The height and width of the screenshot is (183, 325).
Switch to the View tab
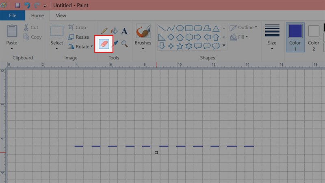click(61, 15)
